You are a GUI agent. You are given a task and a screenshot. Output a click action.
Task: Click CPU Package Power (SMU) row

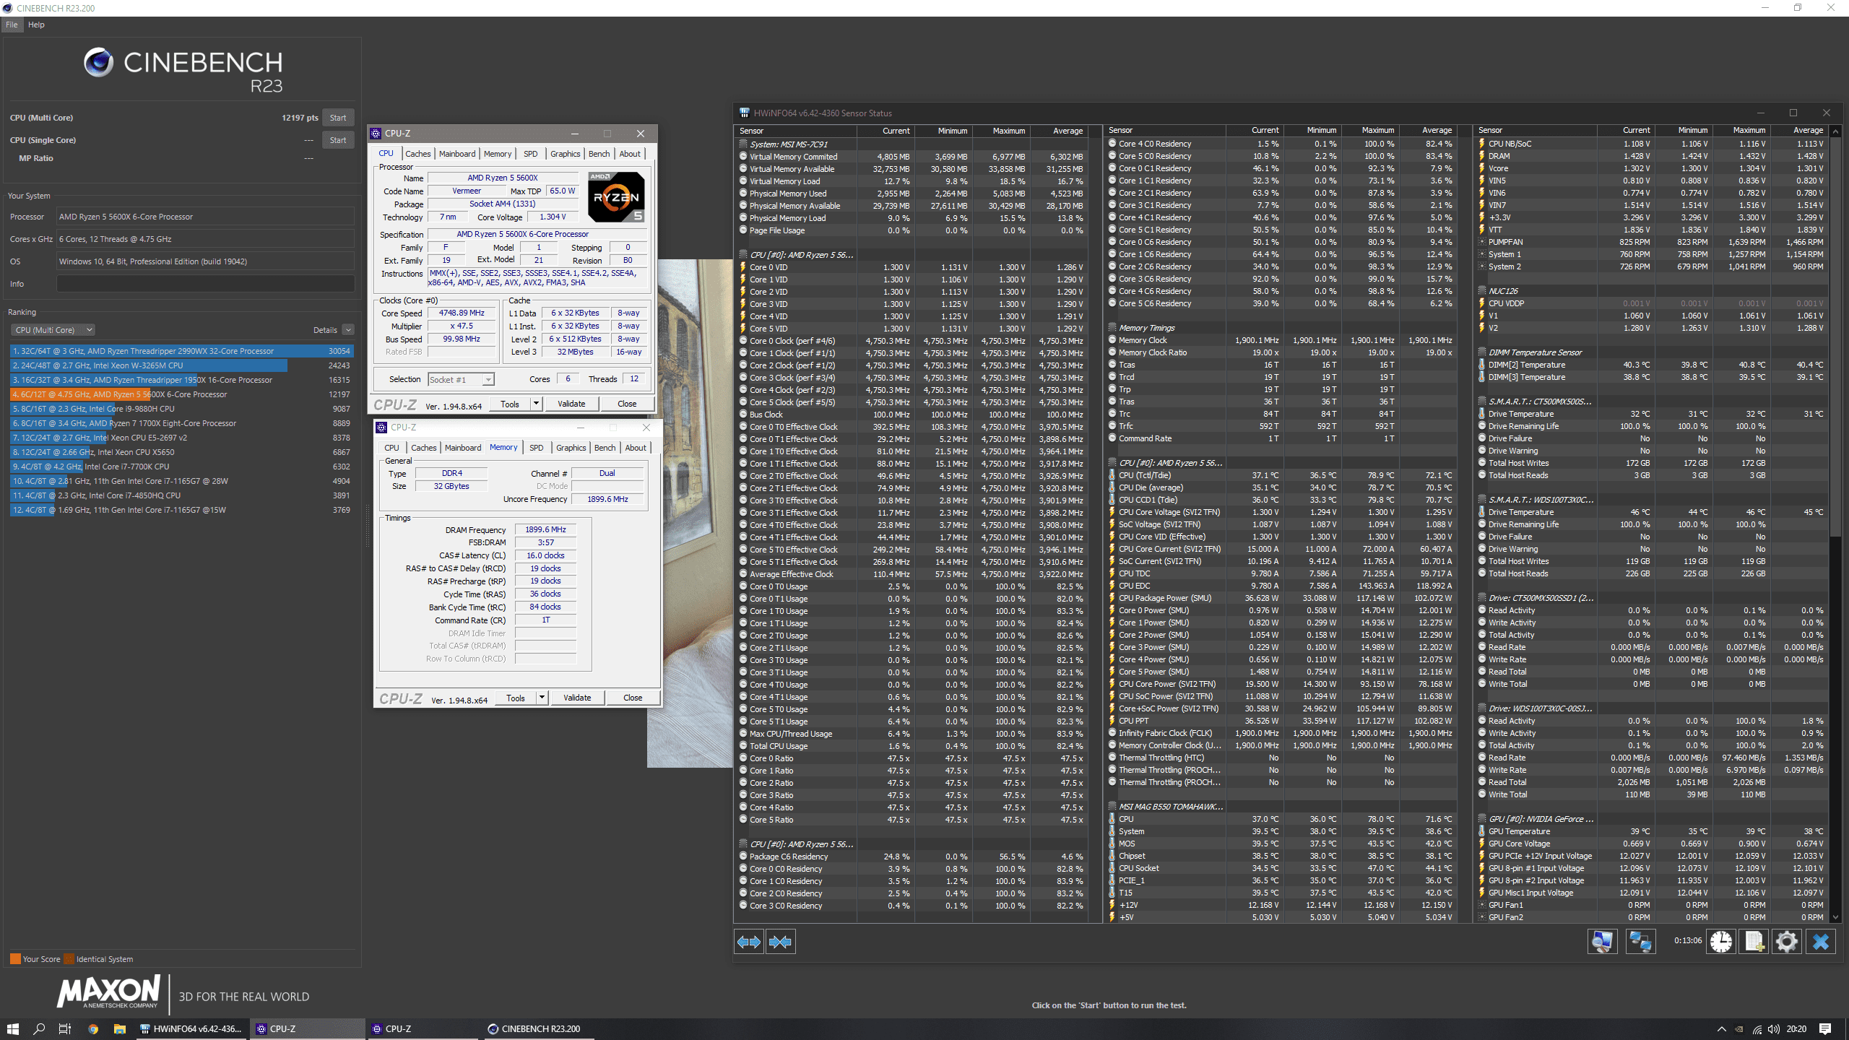pos(1281,598)
